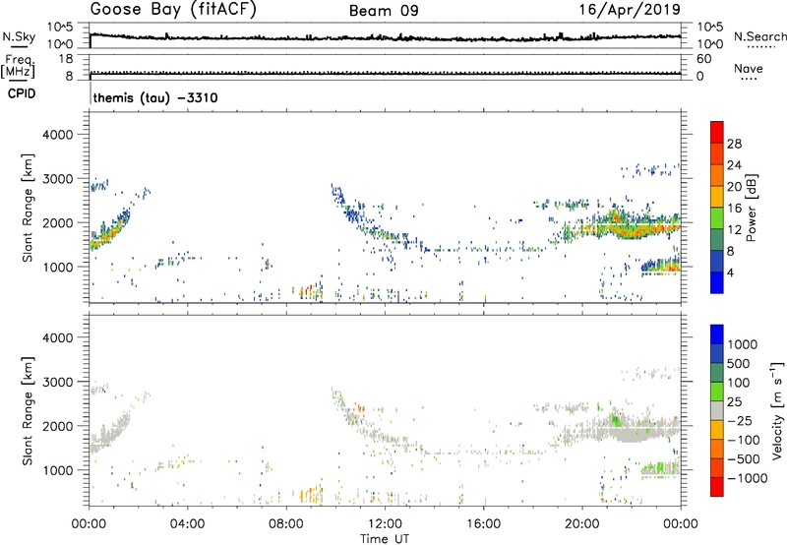Click the '20:00' time axis tick label
This screenshot has width=787, height=545.
(582, 524)
